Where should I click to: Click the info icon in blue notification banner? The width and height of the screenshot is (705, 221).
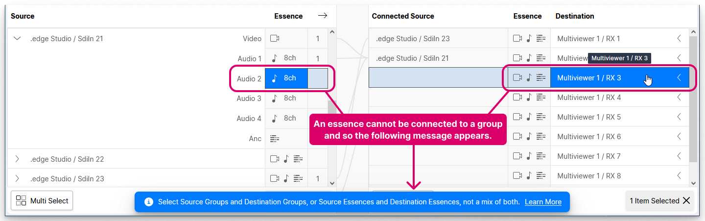point(149,202)
